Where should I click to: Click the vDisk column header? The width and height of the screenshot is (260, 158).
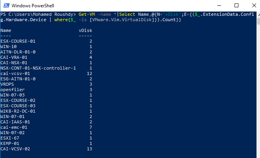tap(85, 30)
